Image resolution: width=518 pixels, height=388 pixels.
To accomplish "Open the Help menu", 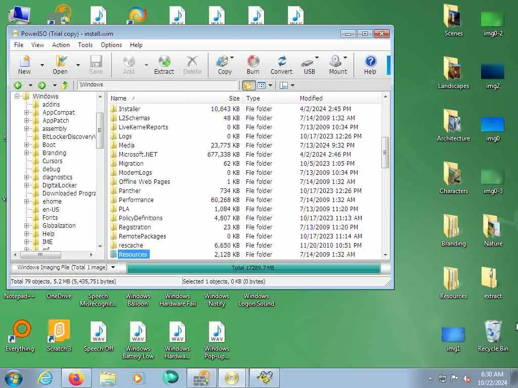I will (x=136, y=45).
